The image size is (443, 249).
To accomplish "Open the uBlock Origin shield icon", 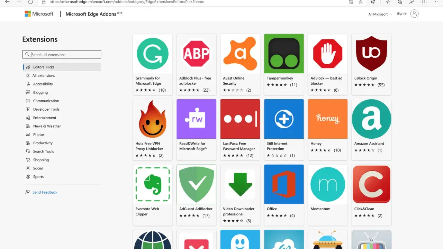I will 371,54.
